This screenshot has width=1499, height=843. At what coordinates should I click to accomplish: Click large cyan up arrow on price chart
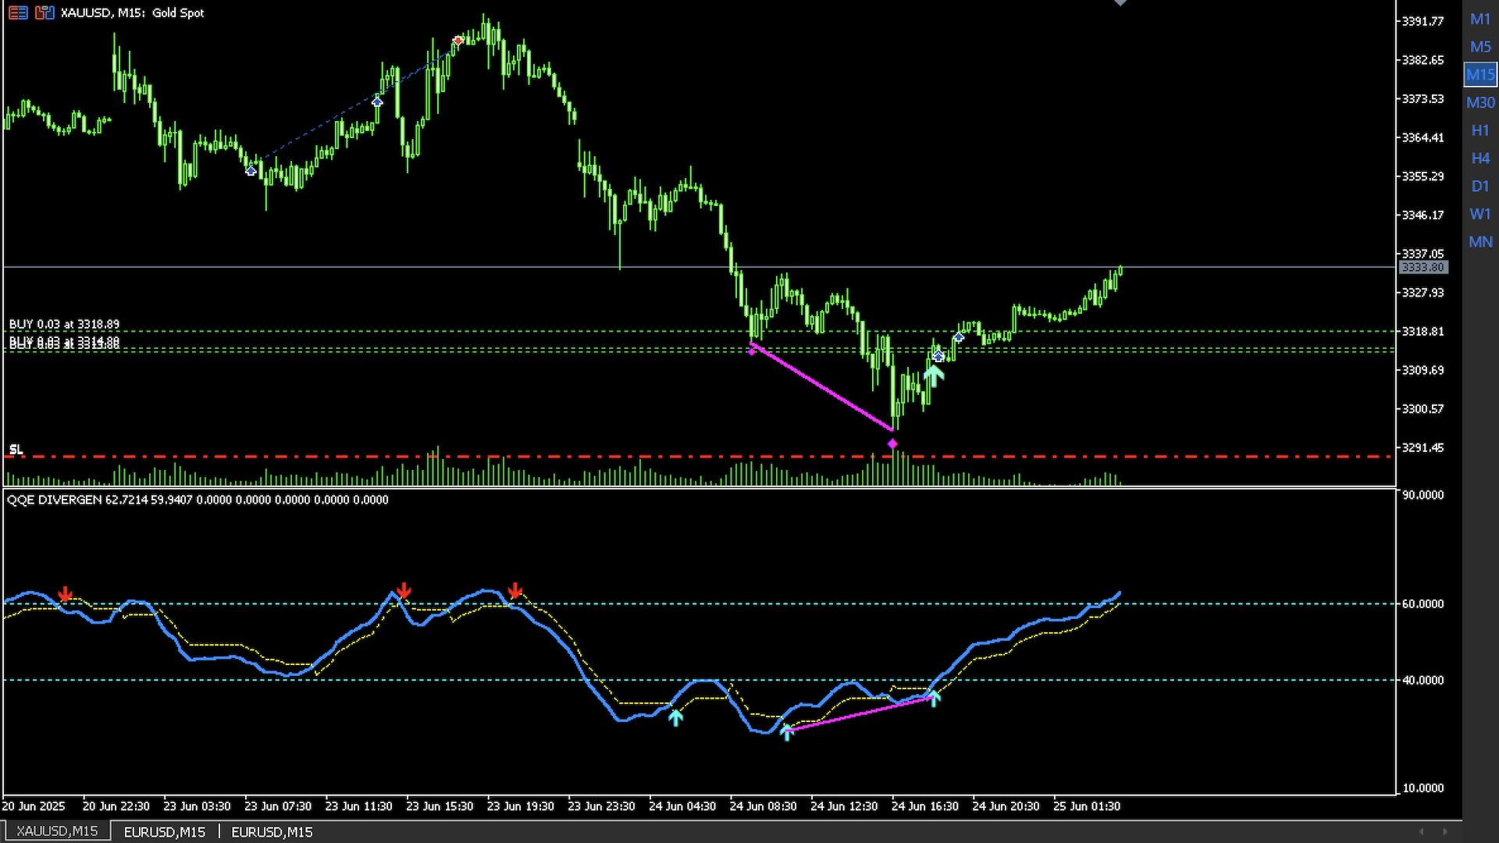[934, 375]
